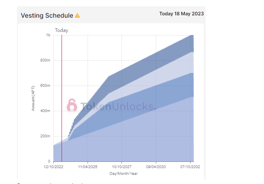Click the 07/10/2032 x-axis date label

tap(190, 167)
